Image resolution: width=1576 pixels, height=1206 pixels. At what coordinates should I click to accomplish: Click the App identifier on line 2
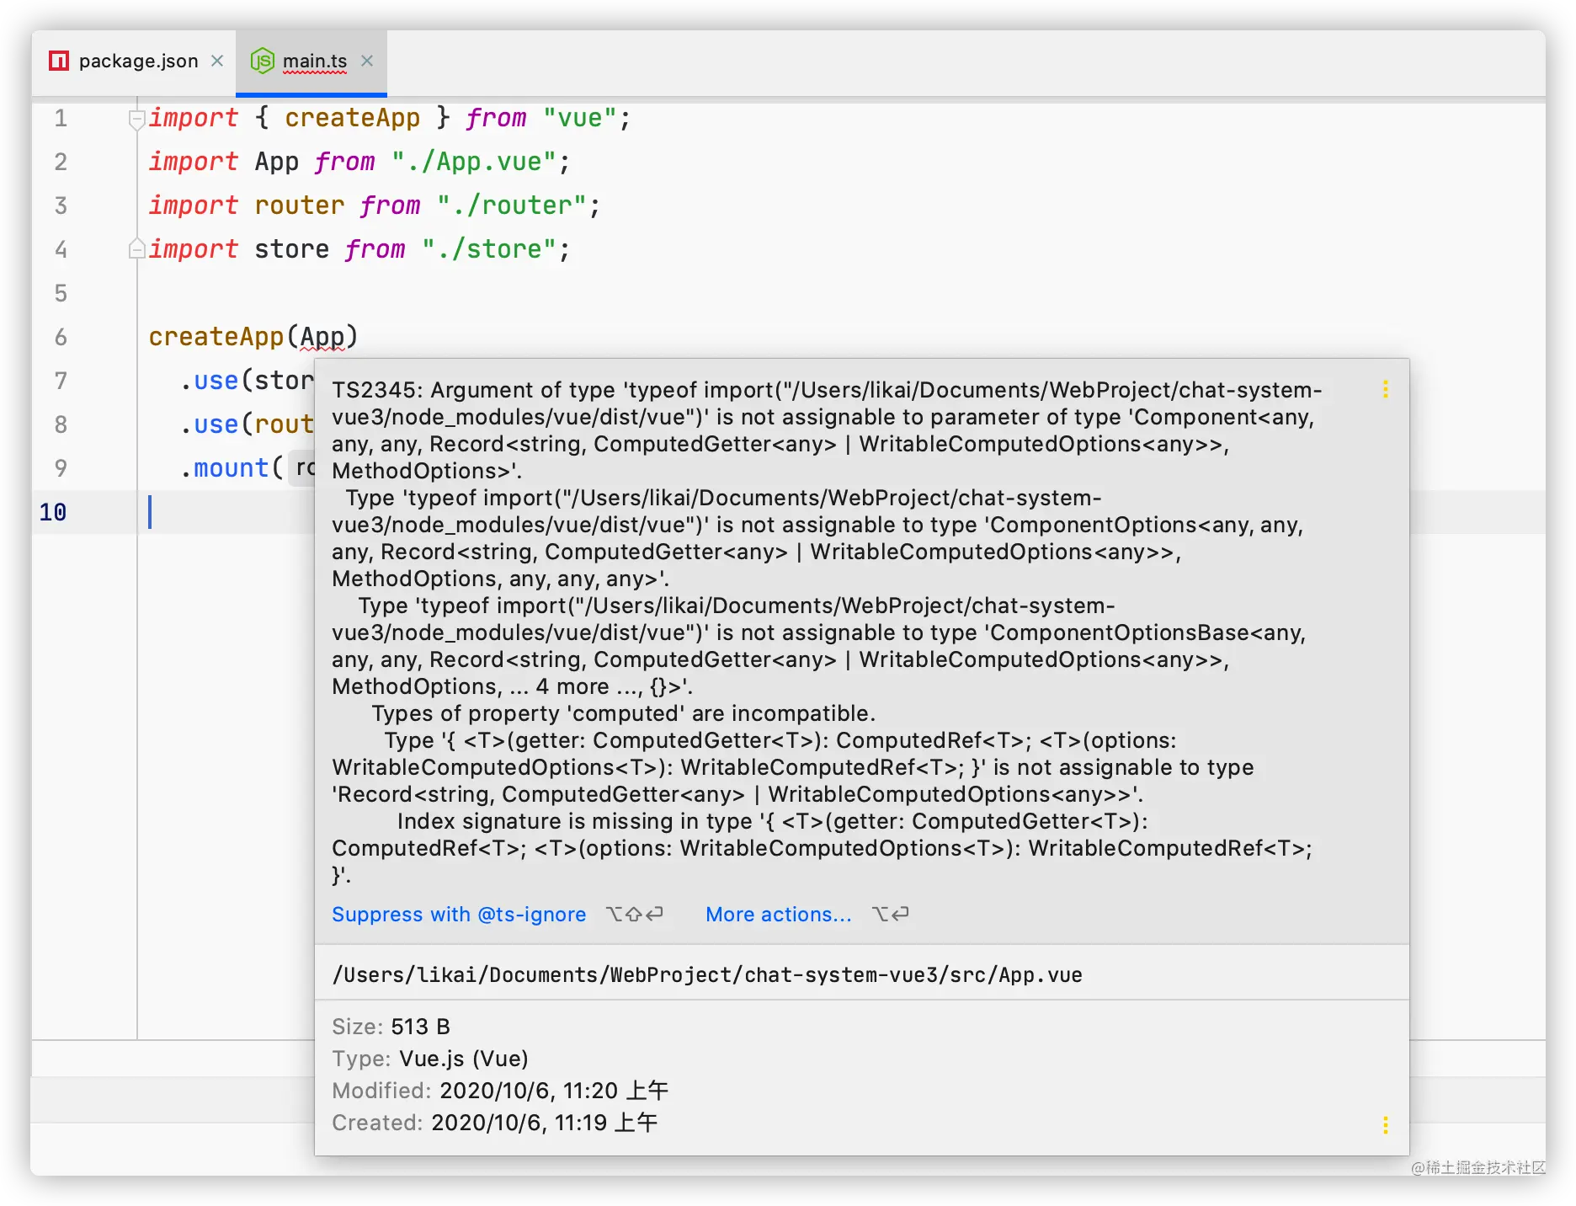pyautogui.click(x=277, y=162)
